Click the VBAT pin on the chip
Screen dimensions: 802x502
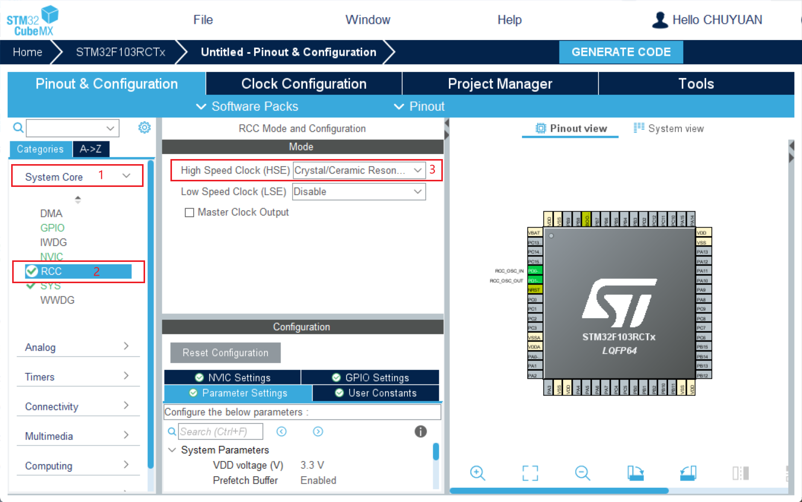[x=535, y=233]
